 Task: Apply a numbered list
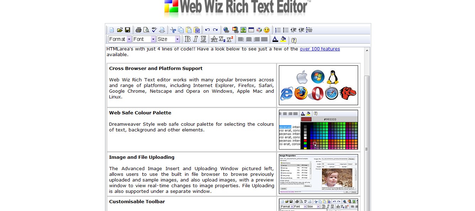pos(278,30)
